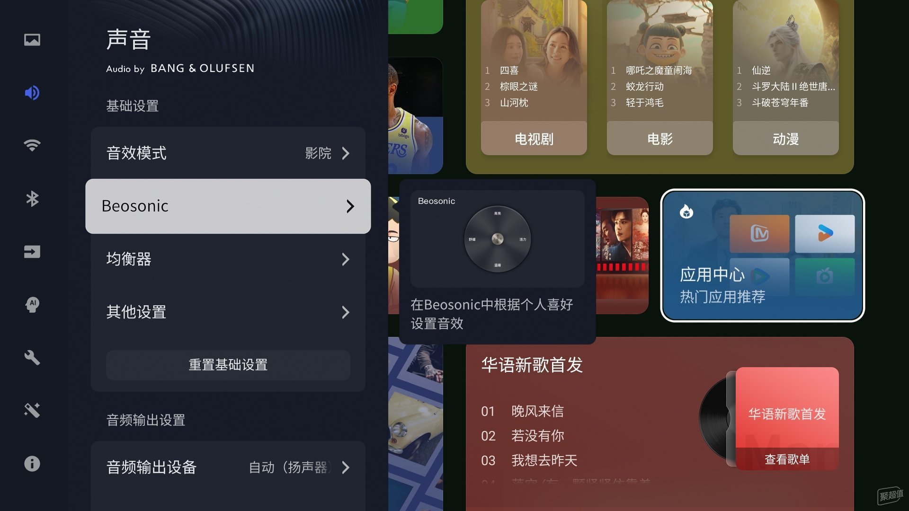Select the sound speaker icon in sidebar
Image resolution: width=909 pixels, height=511 pixels.
click(32, 93)
